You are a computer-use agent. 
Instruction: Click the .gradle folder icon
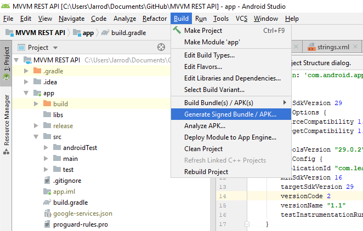coord(37,71)
